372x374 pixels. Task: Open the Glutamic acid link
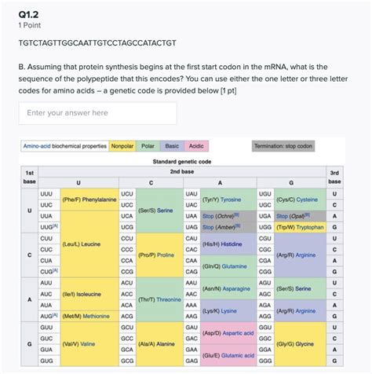click(x=238, y=355)
